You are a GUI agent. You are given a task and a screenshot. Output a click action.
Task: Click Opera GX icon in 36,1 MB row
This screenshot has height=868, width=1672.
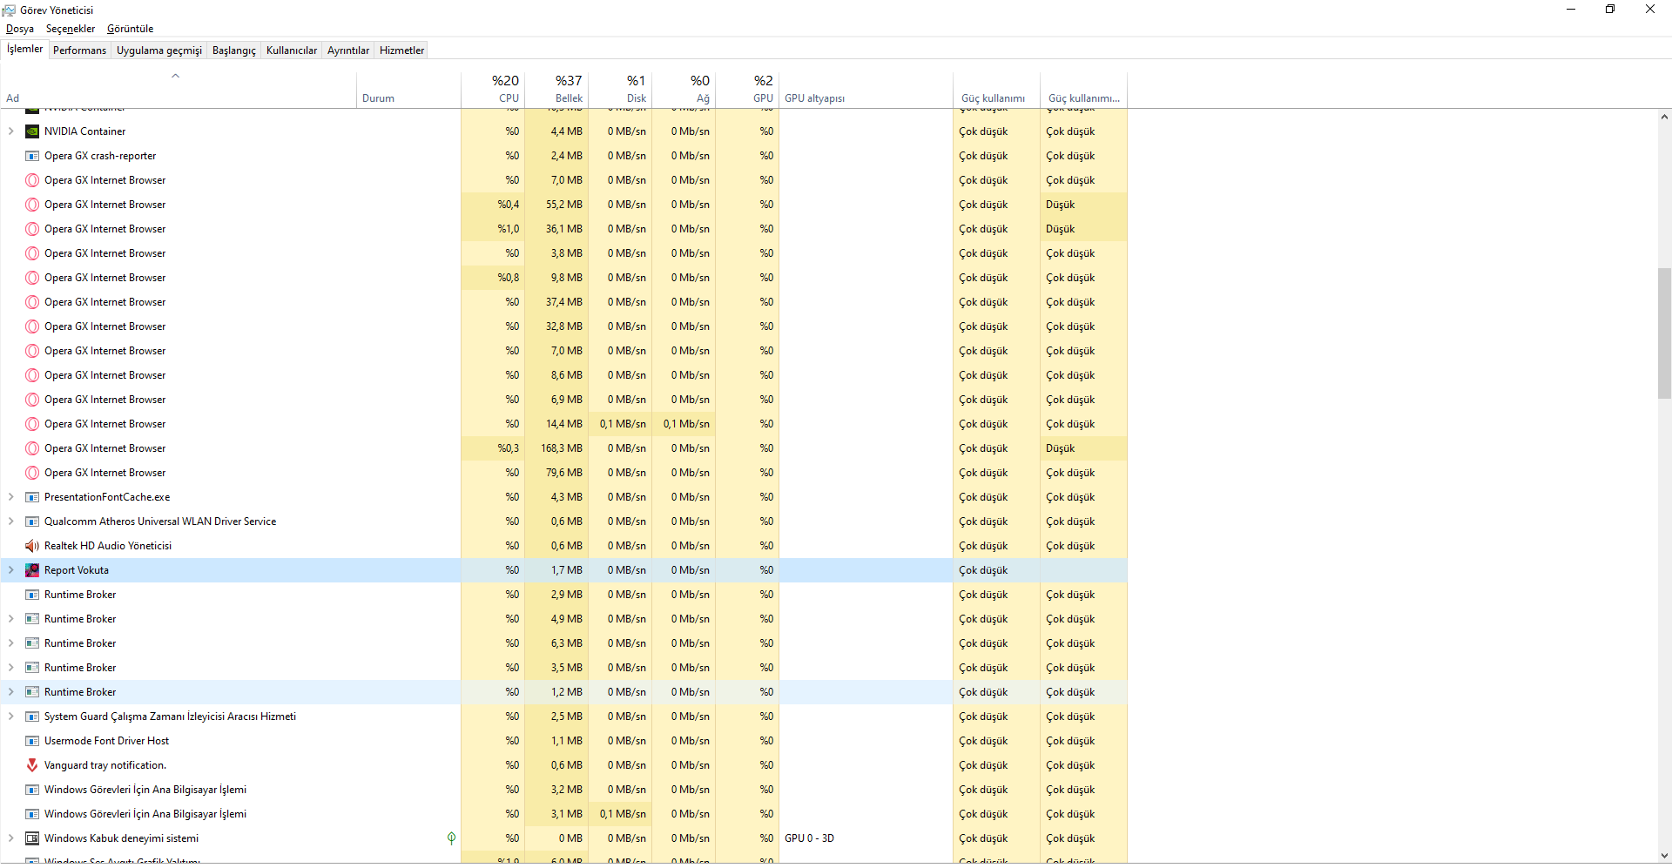32,229
